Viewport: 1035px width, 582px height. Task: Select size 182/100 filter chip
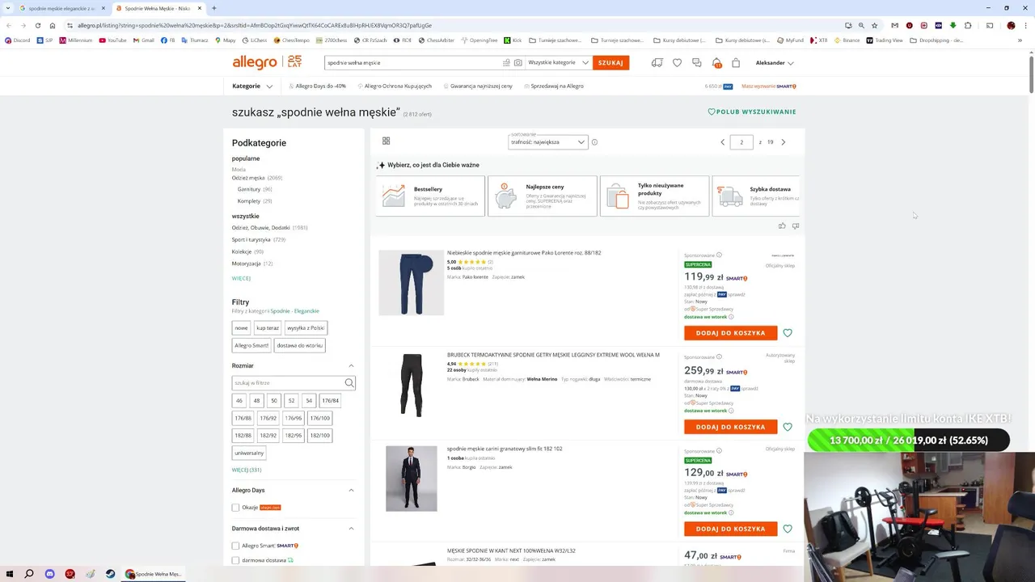click(x=320, y=436)
